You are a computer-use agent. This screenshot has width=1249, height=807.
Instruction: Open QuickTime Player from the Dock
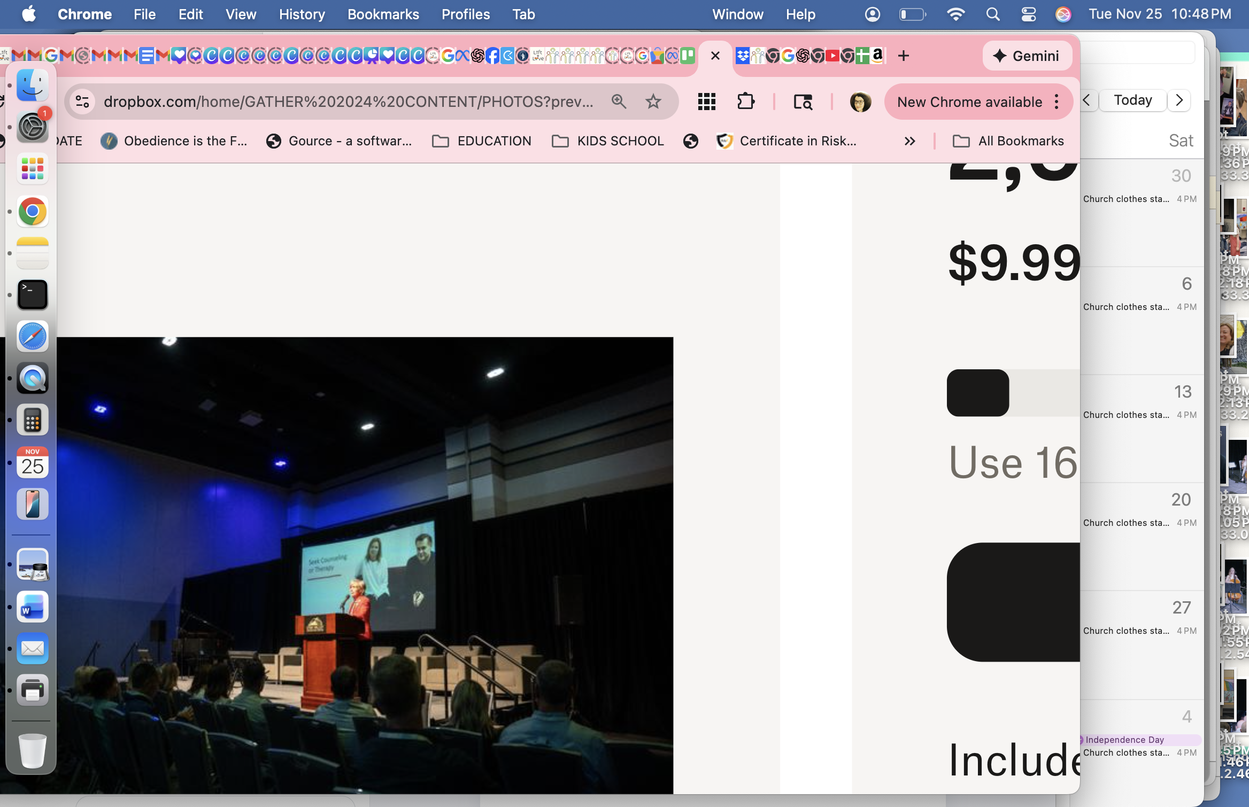(33, 378)
